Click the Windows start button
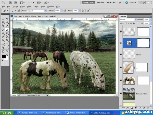This screenshot has height=115, width=153. pos(7,113)
